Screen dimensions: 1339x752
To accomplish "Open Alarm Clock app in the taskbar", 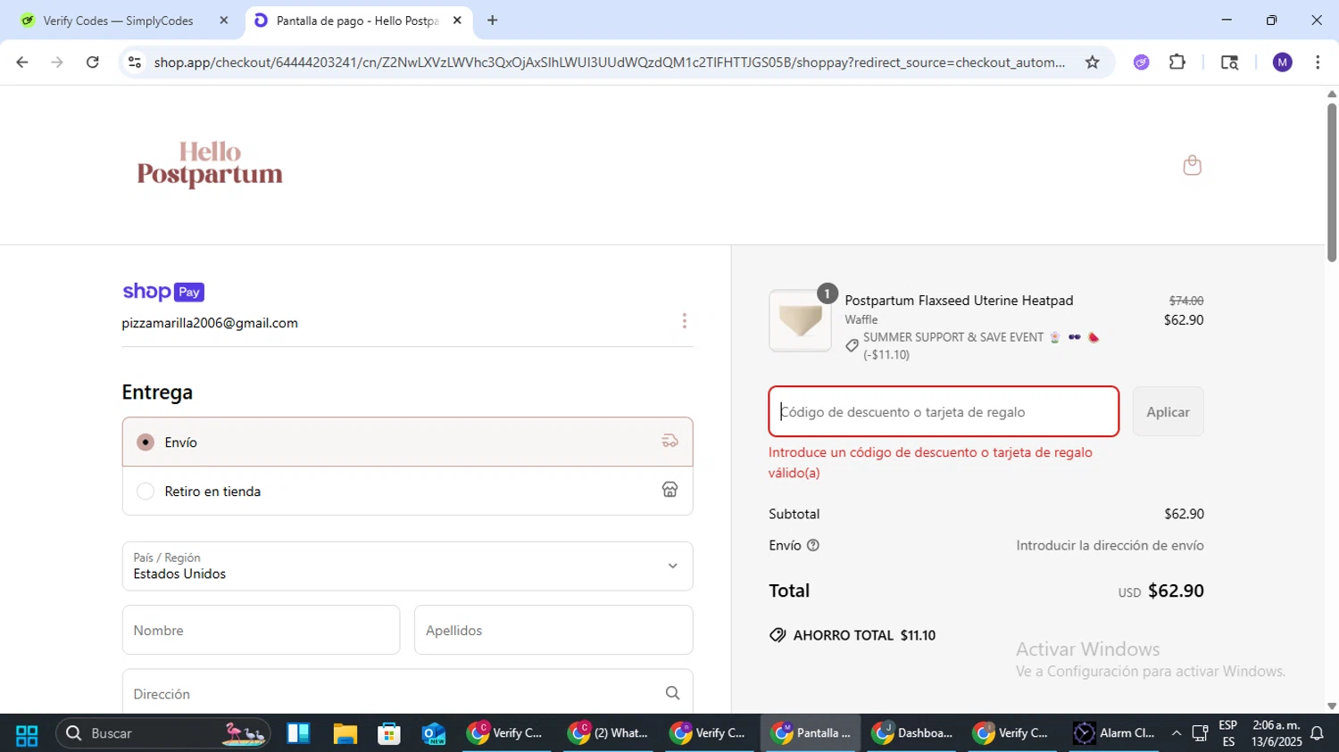I will click(x=1115, y=733).
